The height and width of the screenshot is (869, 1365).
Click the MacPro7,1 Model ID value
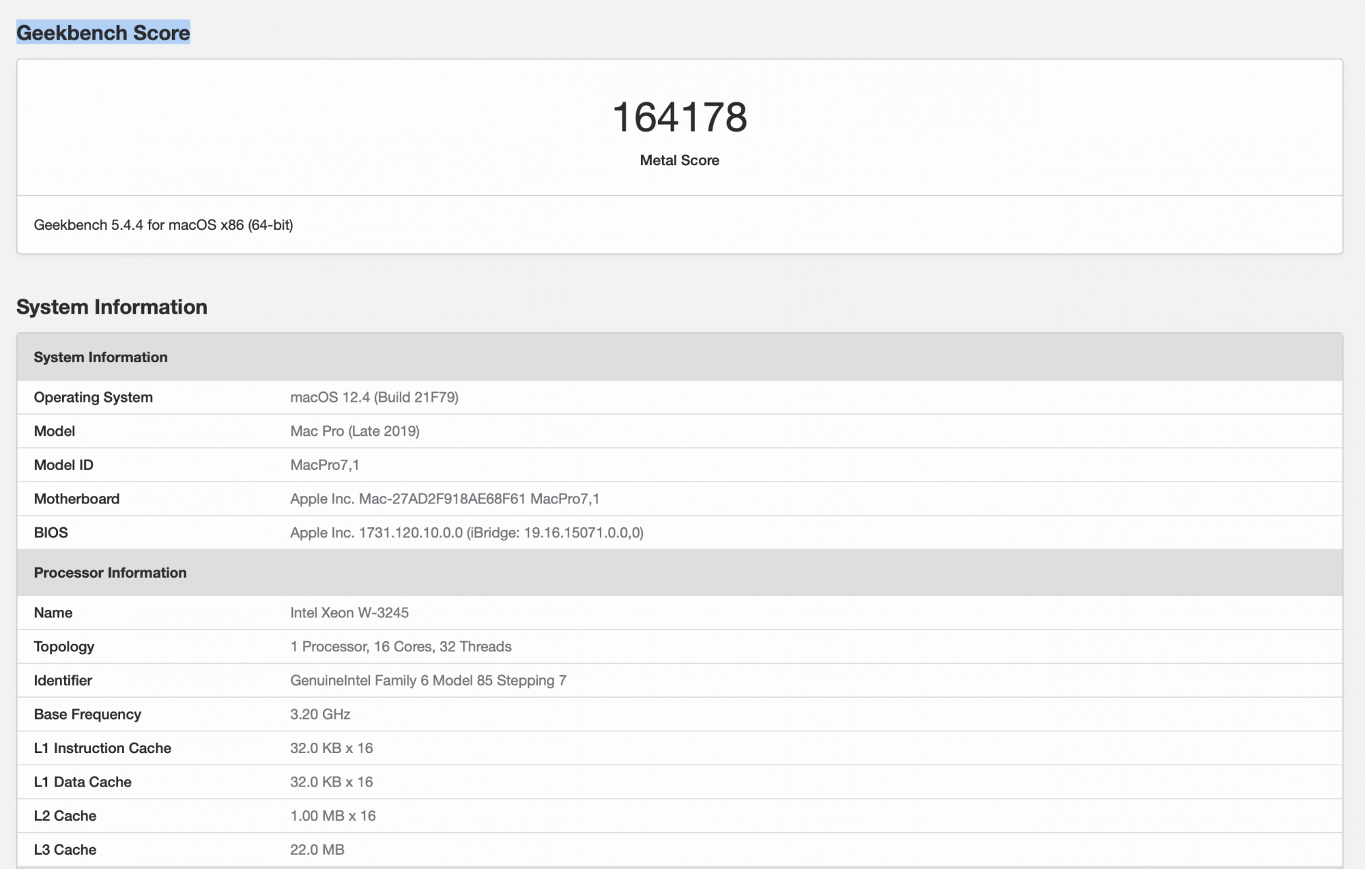point(325,465)
